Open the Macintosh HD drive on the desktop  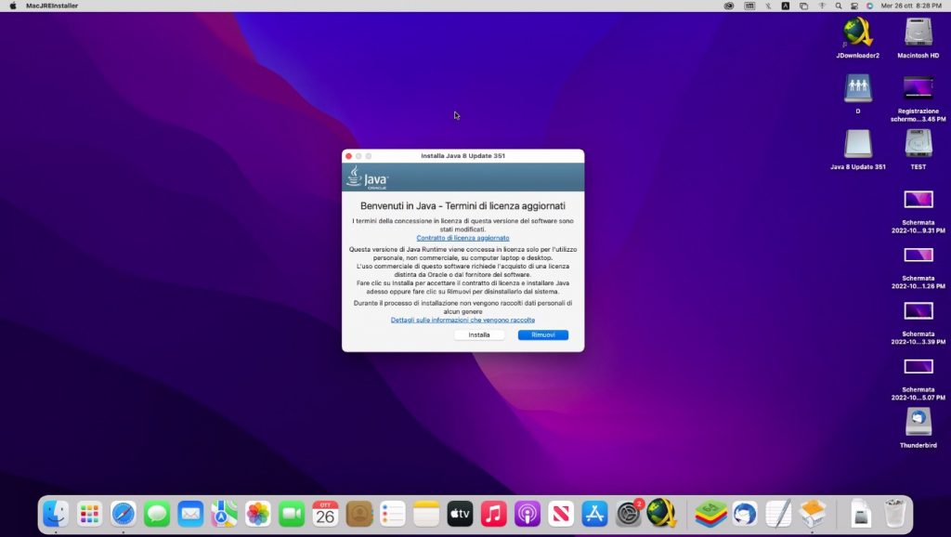[x=918, y=37]
